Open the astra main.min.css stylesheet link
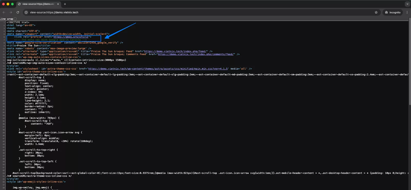This screenshot has height=190, width=411. (158, 69)
